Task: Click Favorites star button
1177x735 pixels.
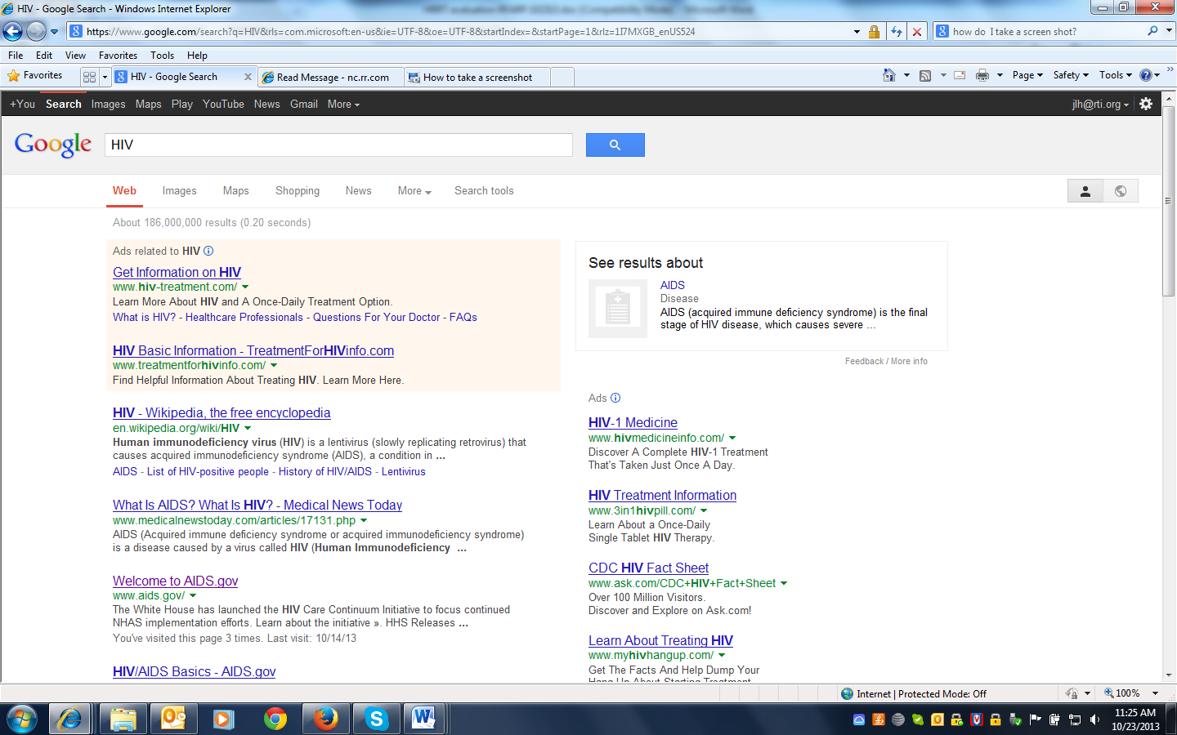Action: pyautogui.click(x=34, y=75)
